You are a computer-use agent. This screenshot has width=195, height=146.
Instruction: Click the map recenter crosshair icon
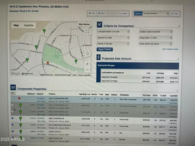click(x=87, y=53)
